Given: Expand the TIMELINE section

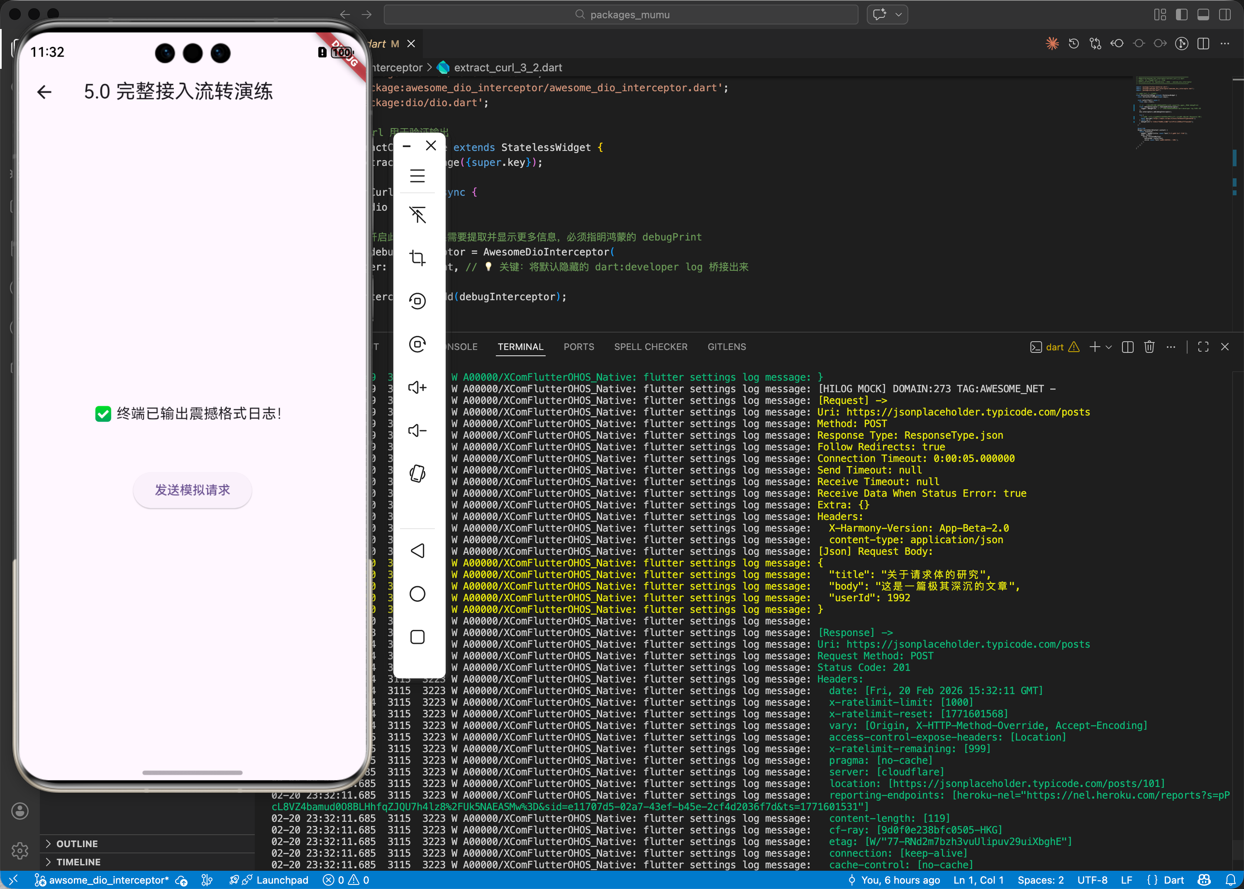Looking at the screenshot, I should [78, 862].
